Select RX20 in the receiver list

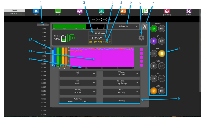[44, 99]
